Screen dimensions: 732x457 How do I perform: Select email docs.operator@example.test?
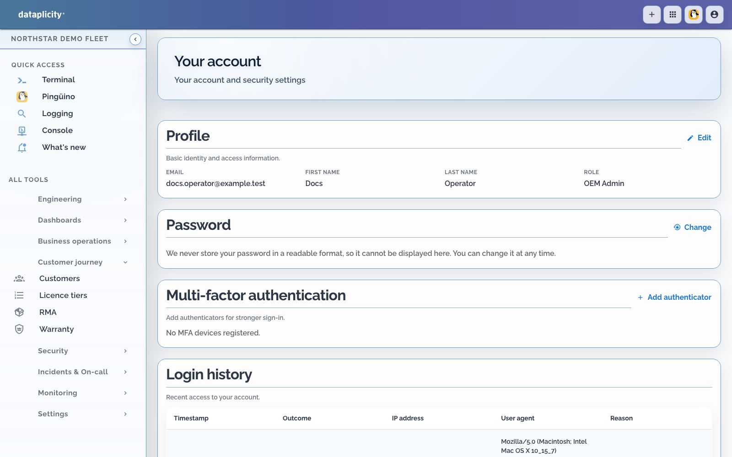215,183
